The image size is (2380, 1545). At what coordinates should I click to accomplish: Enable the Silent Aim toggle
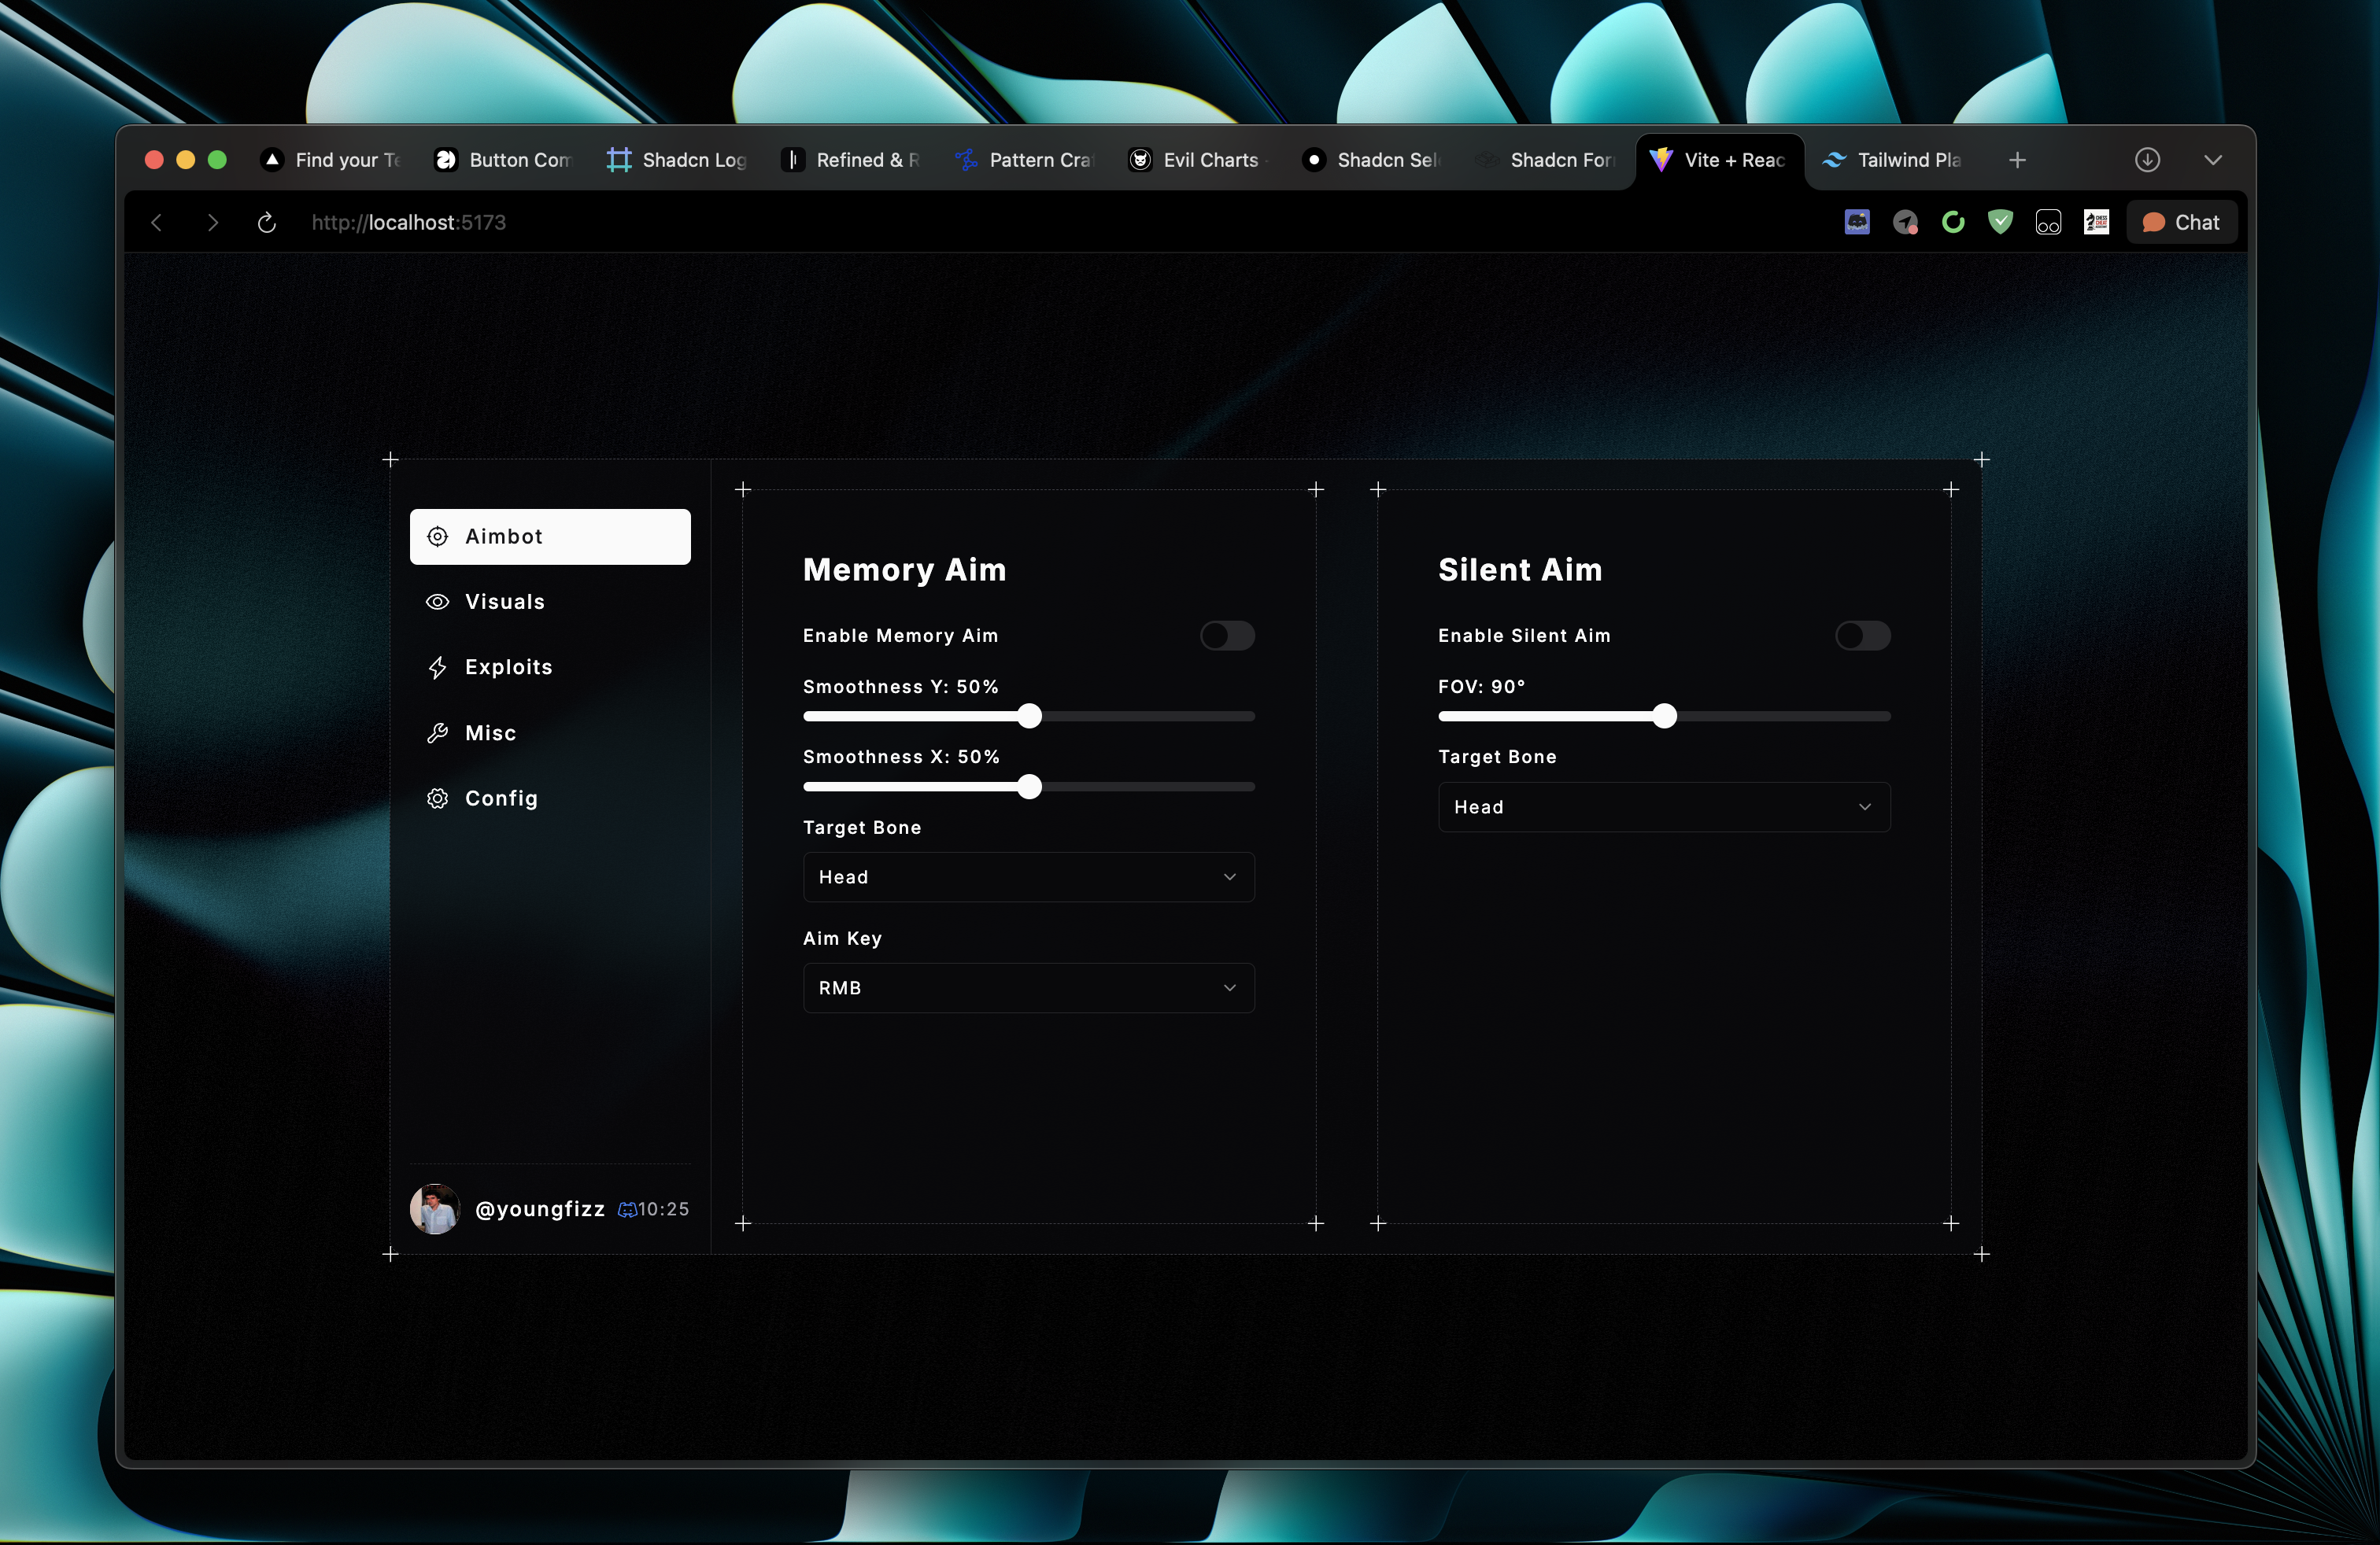[x=1862, y=636]
